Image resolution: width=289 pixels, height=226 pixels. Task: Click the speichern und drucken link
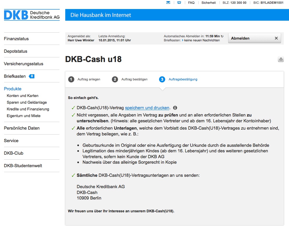tap(147, 108)
